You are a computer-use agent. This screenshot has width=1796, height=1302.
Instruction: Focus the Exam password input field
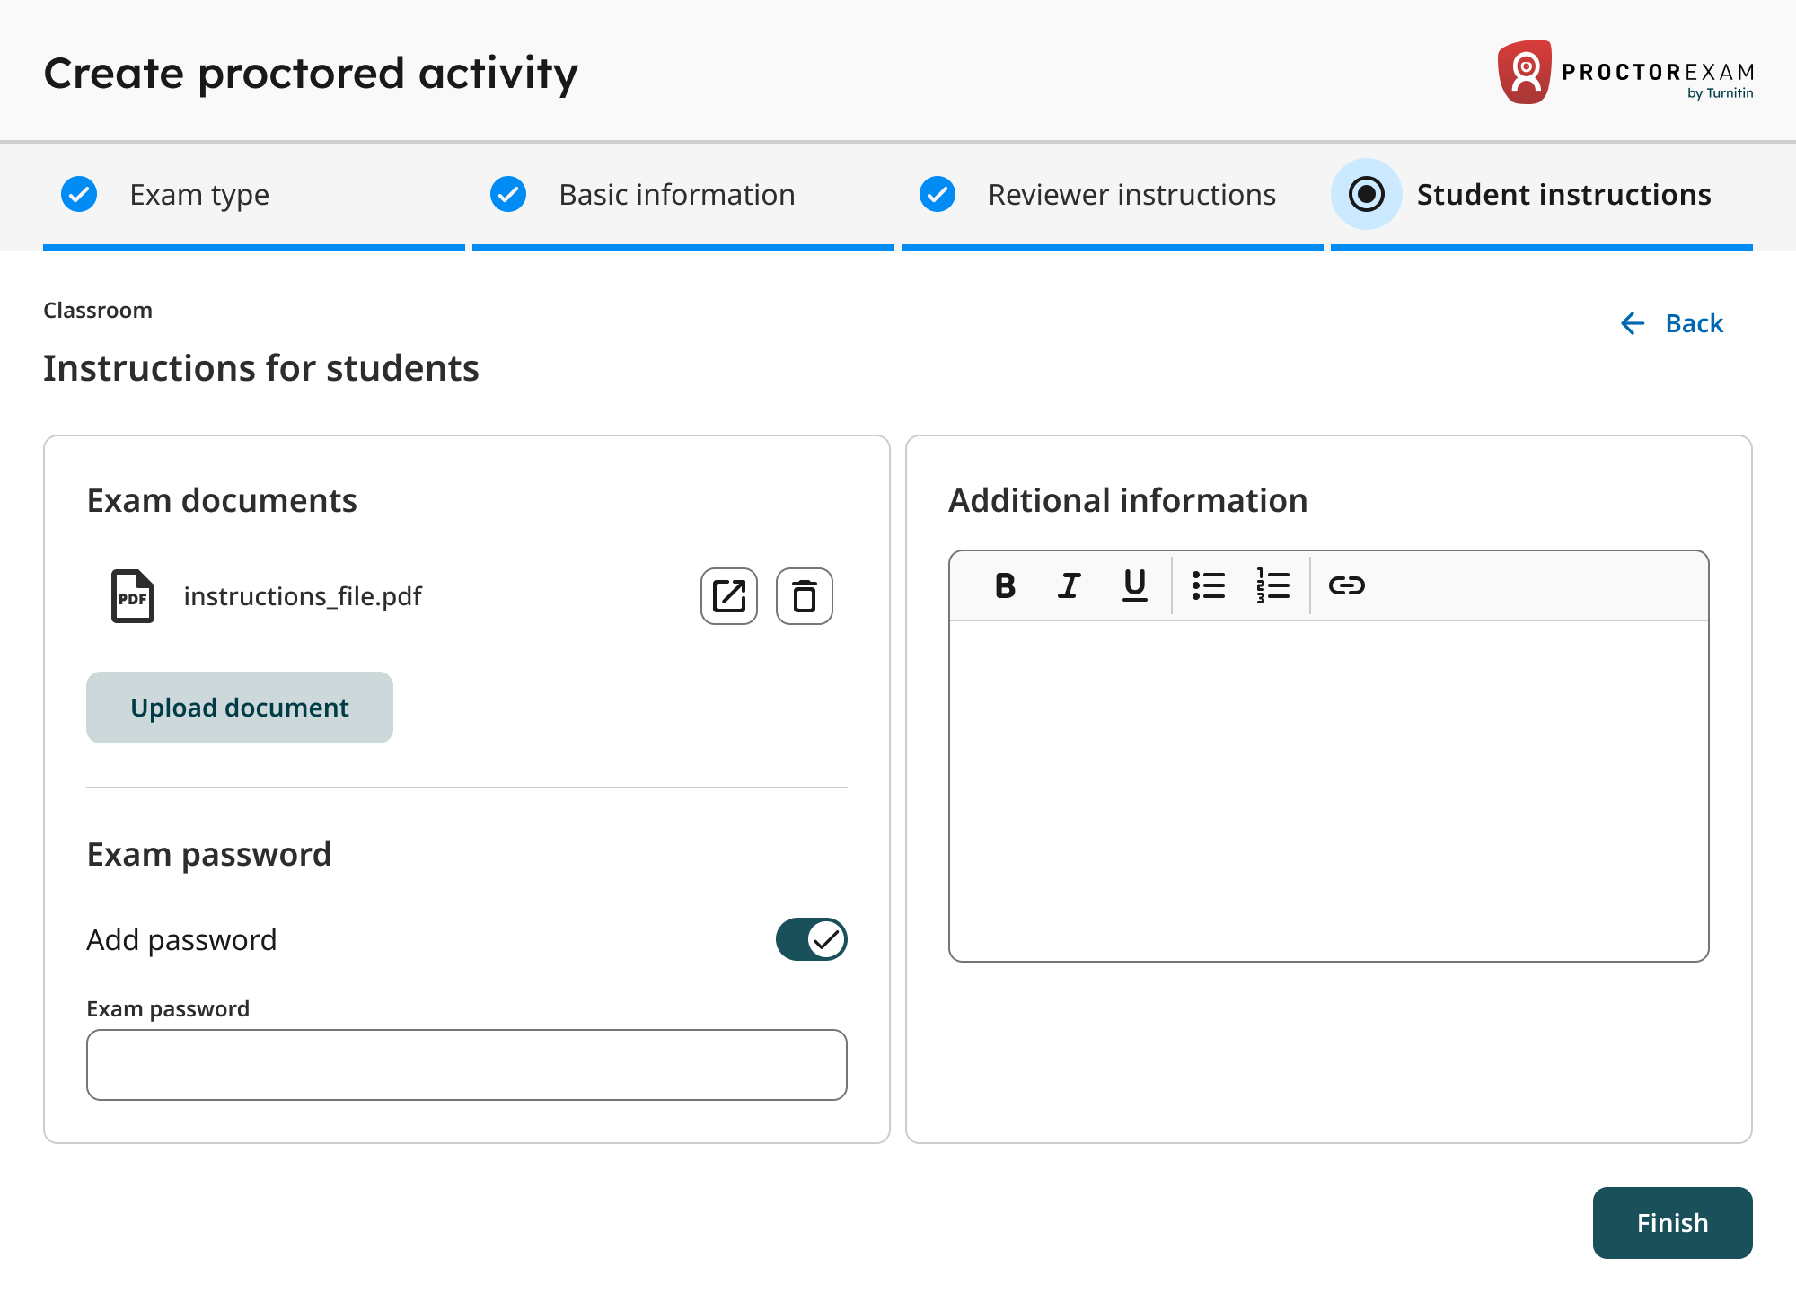[466, 1065]
